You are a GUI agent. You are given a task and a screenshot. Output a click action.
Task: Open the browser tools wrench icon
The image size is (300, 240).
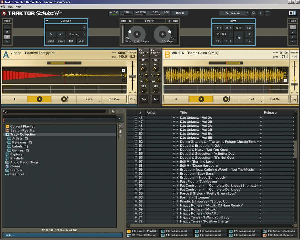click(x=121, y=126)
